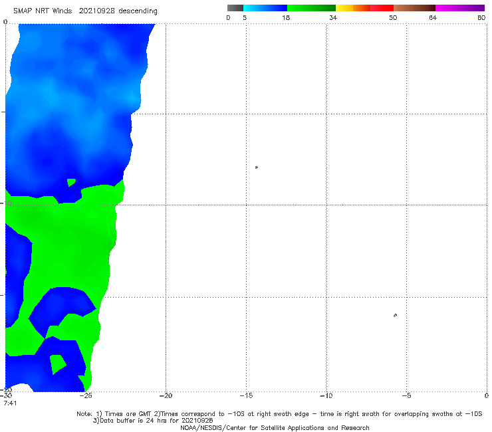Click the '-25' longitude axis label
The width and height of the screenshot is (492, 432).
click(x=85, y=396)
